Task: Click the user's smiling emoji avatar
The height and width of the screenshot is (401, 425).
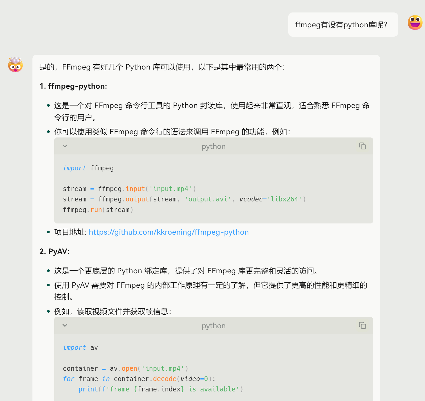Action: (415, 23)
